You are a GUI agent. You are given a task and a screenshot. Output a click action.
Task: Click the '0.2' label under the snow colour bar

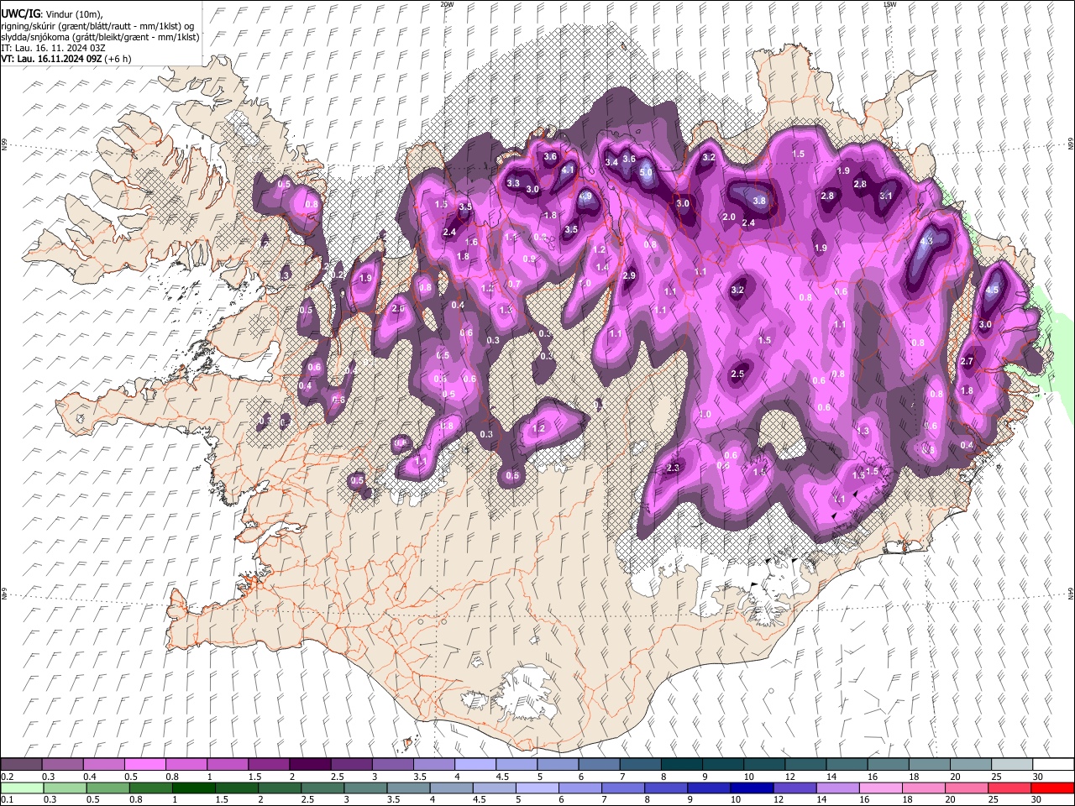click(6, 777)
